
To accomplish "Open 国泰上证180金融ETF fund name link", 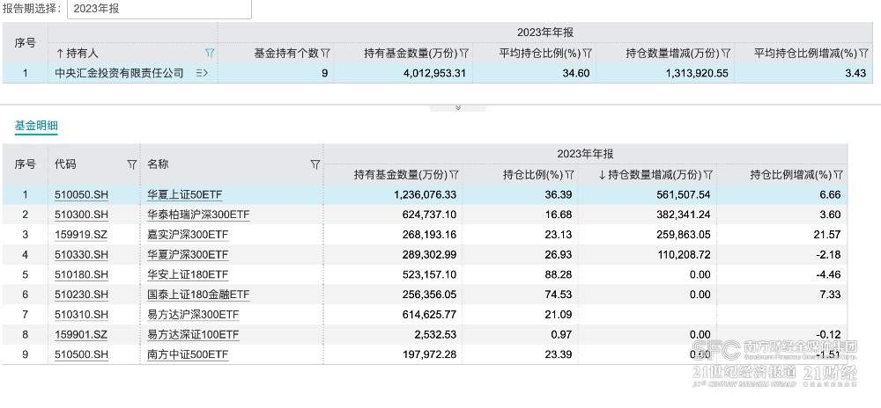I will [x=198, y=295].
